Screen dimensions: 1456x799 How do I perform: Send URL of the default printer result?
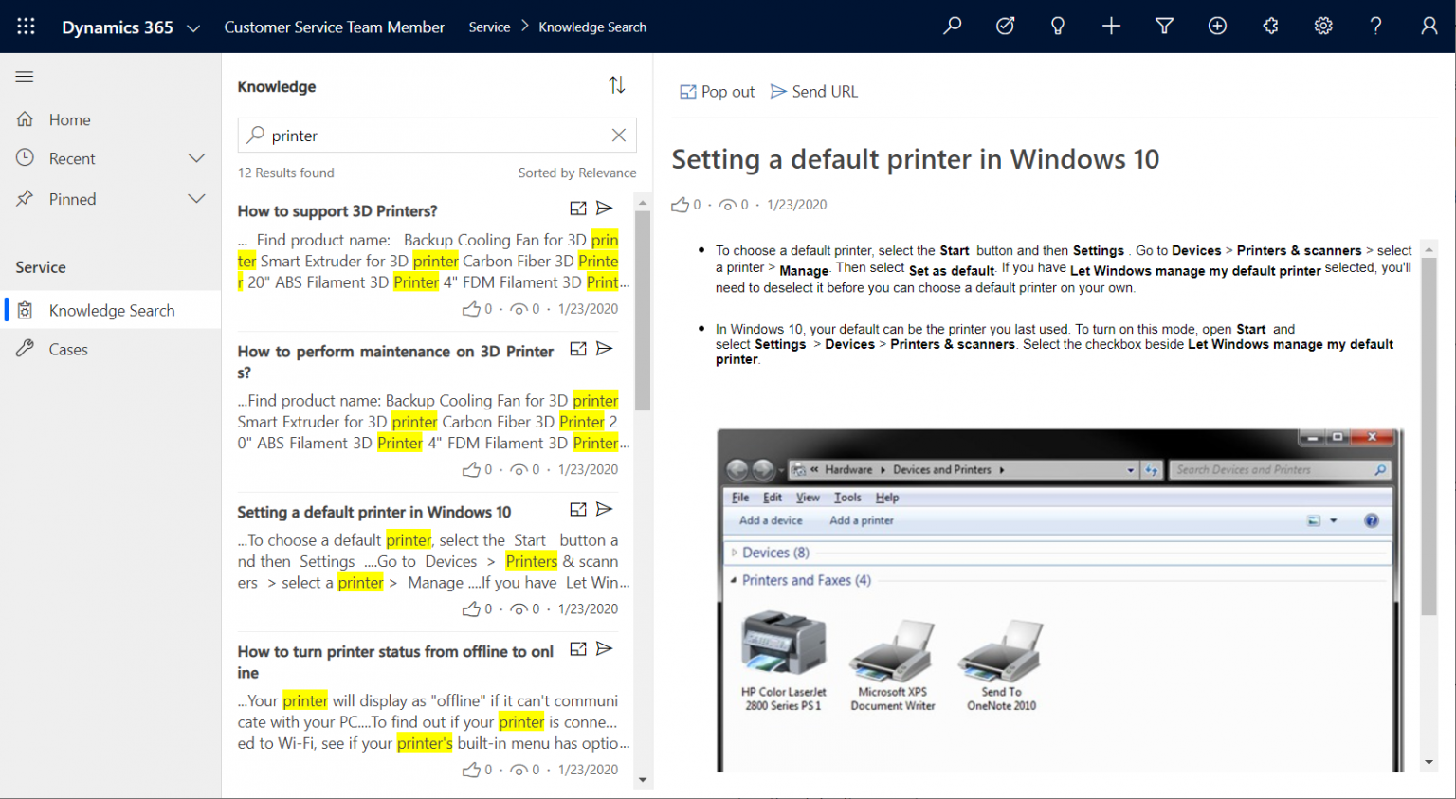click(604, 510)
